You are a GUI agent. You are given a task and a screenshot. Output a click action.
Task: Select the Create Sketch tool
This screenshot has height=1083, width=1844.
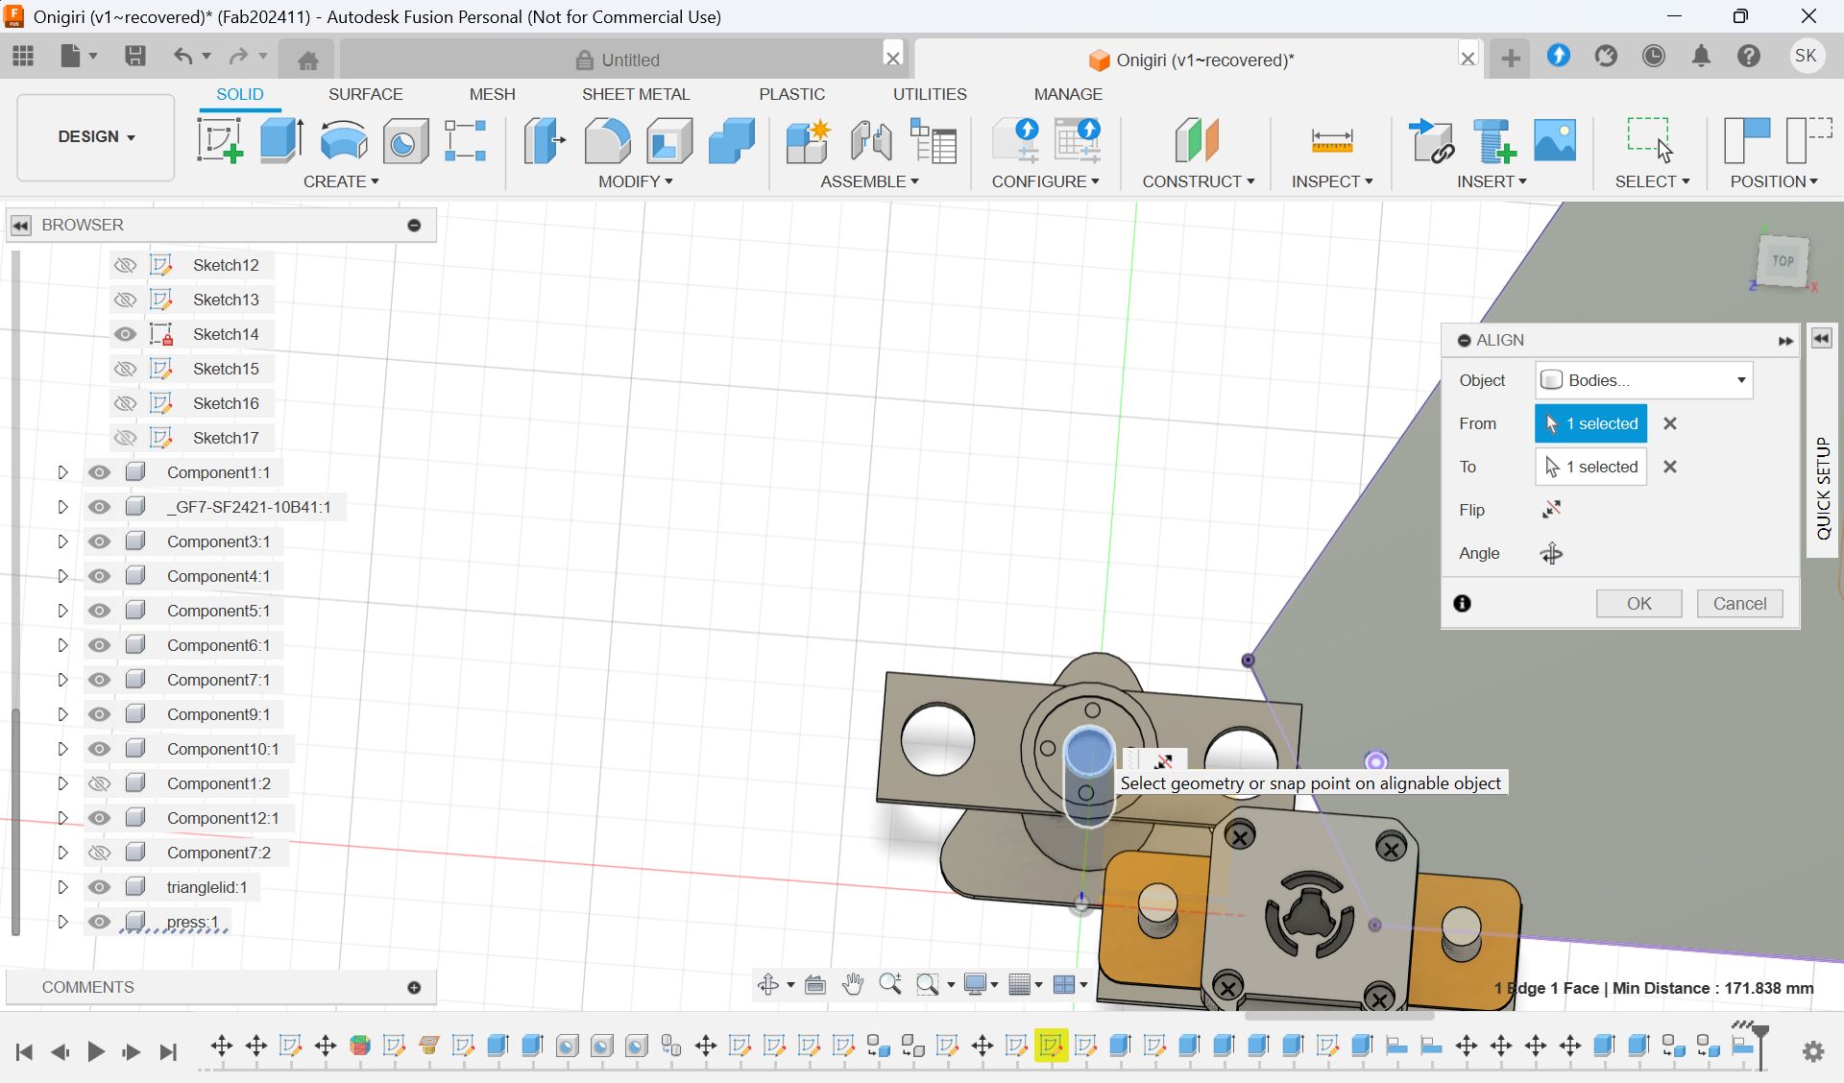220,141
